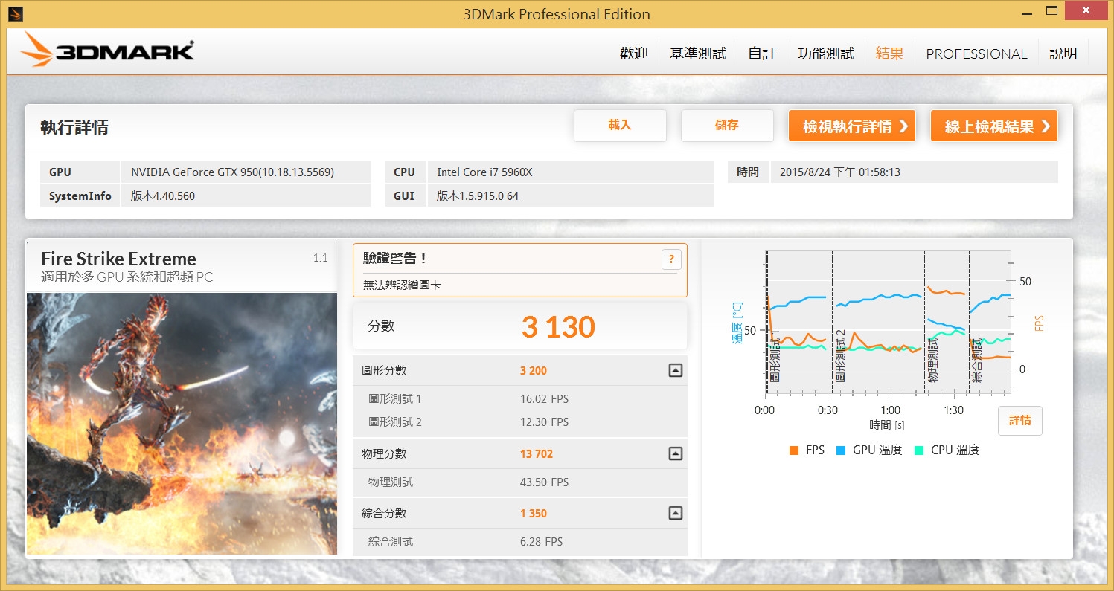Click the graphics score value 3 200
This screenshot has width=1114, height=591.
533,370
